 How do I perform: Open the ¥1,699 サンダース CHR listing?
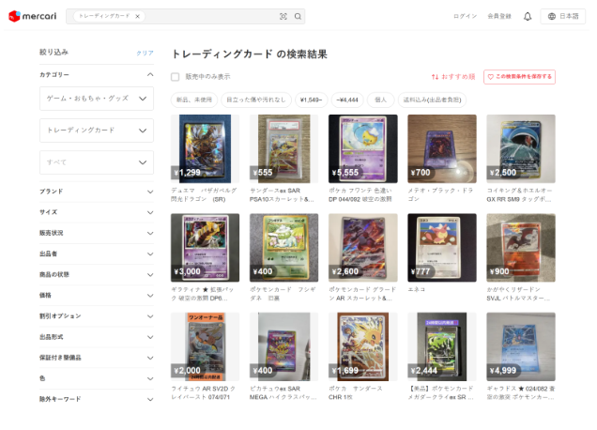363,347
